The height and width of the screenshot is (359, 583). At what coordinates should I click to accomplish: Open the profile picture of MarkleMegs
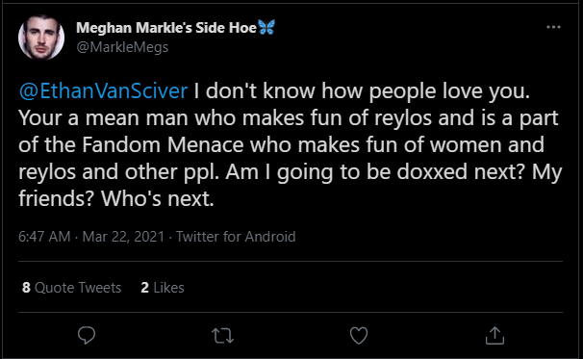point(41,38)
